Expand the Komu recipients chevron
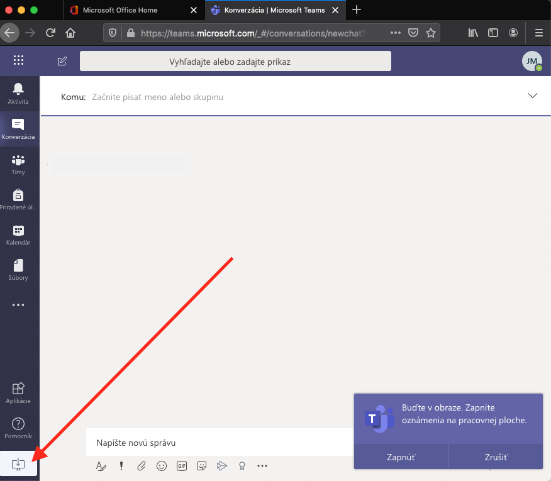 point(533,96)
